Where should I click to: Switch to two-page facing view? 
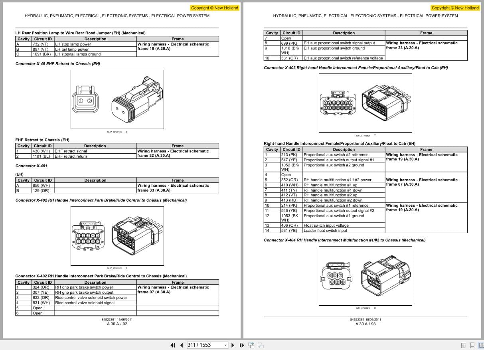point(480,345)
